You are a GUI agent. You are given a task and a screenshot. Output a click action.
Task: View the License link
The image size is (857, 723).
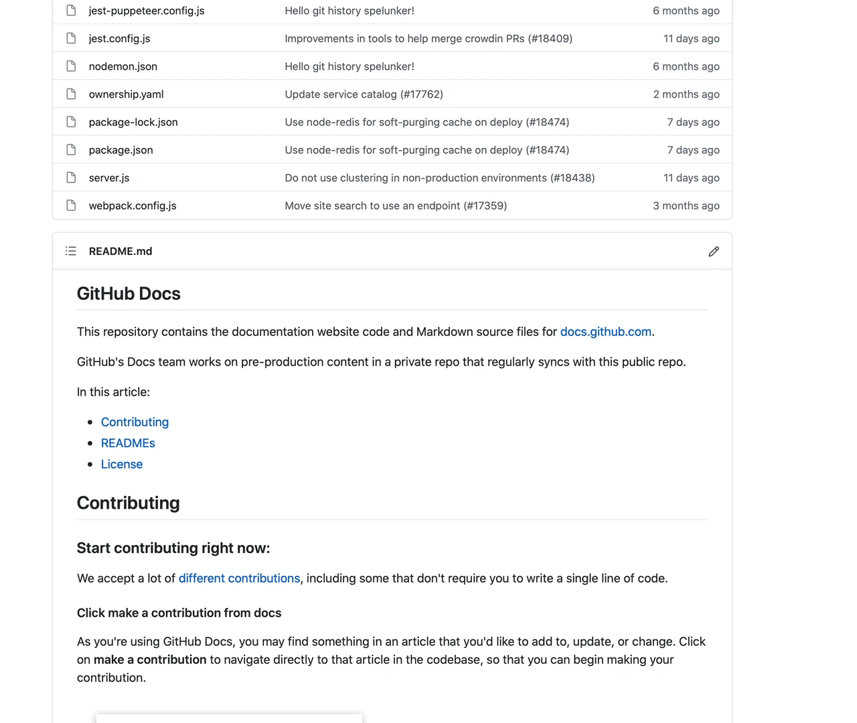[122, 464]
